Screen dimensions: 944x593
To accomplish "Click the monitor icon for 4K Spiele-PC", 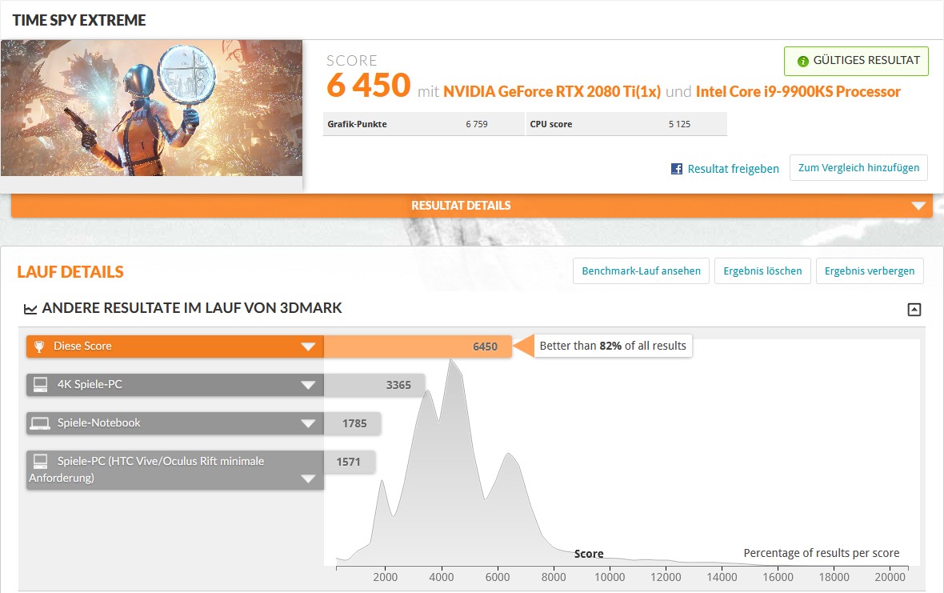I will point(39,385).
